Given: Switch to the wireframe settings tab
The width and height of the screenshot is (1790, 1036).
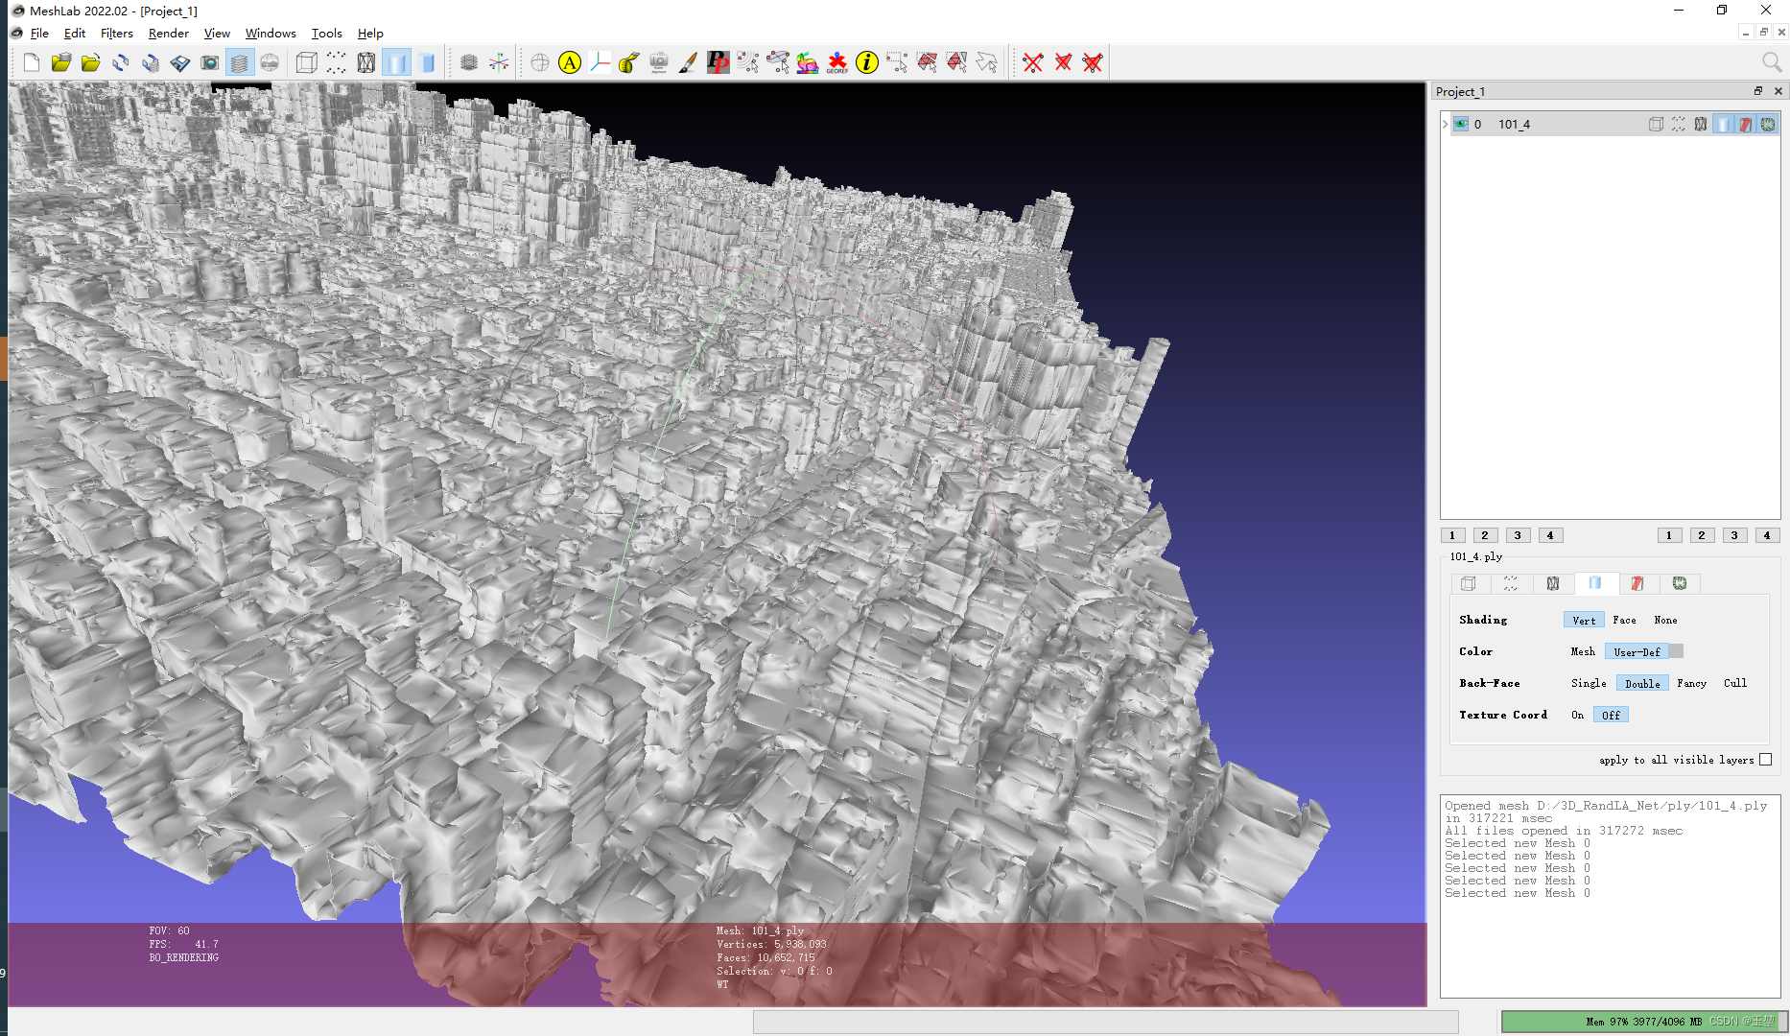Looking at the screenshot, I should coord(1553,583).
